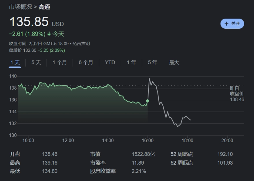This screenshot has width=254, height=181.
Task: Click the after-hours peak on the chart line
Action: [149, 79]
